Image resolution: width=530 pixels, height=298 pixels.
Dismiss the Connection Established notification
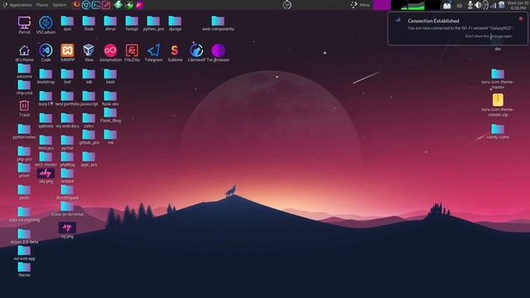click(521, 19)
